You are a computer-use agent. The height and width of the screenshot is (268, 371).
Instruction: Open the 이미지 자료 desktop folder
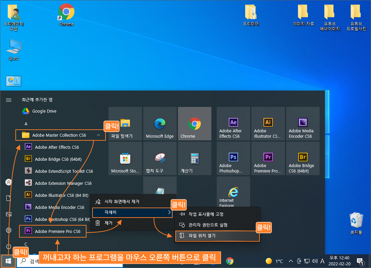coord(303,15)
